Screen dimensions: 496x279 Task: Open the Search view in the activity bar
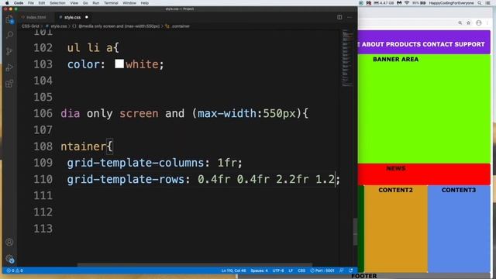(9, 34)
